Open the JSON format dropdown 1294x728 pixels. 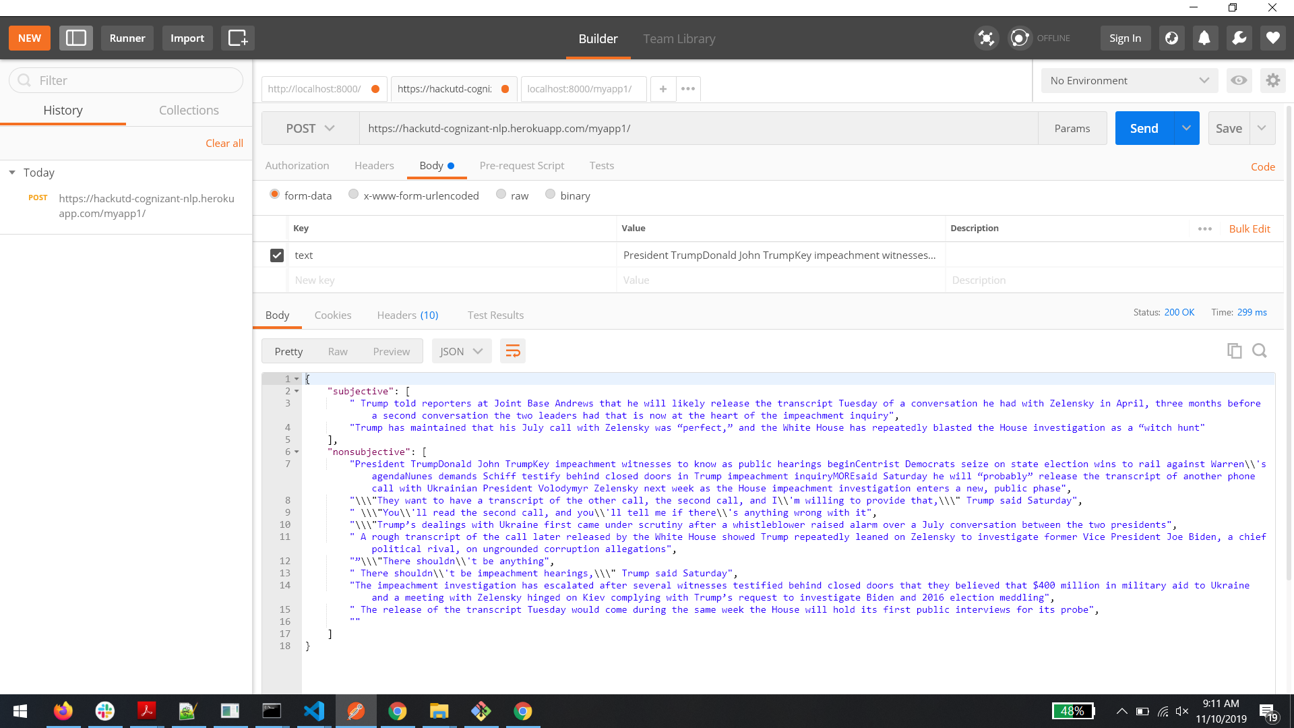point(461,351)
